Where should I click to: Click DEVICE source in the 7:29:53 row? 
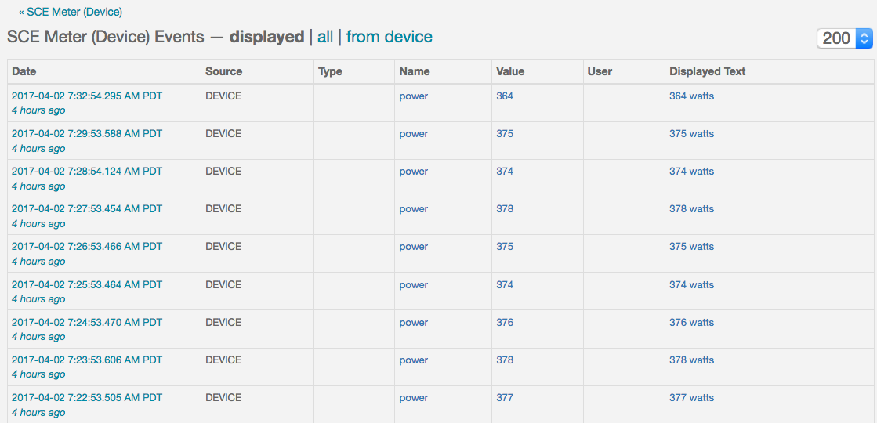(x=223, y=133)
